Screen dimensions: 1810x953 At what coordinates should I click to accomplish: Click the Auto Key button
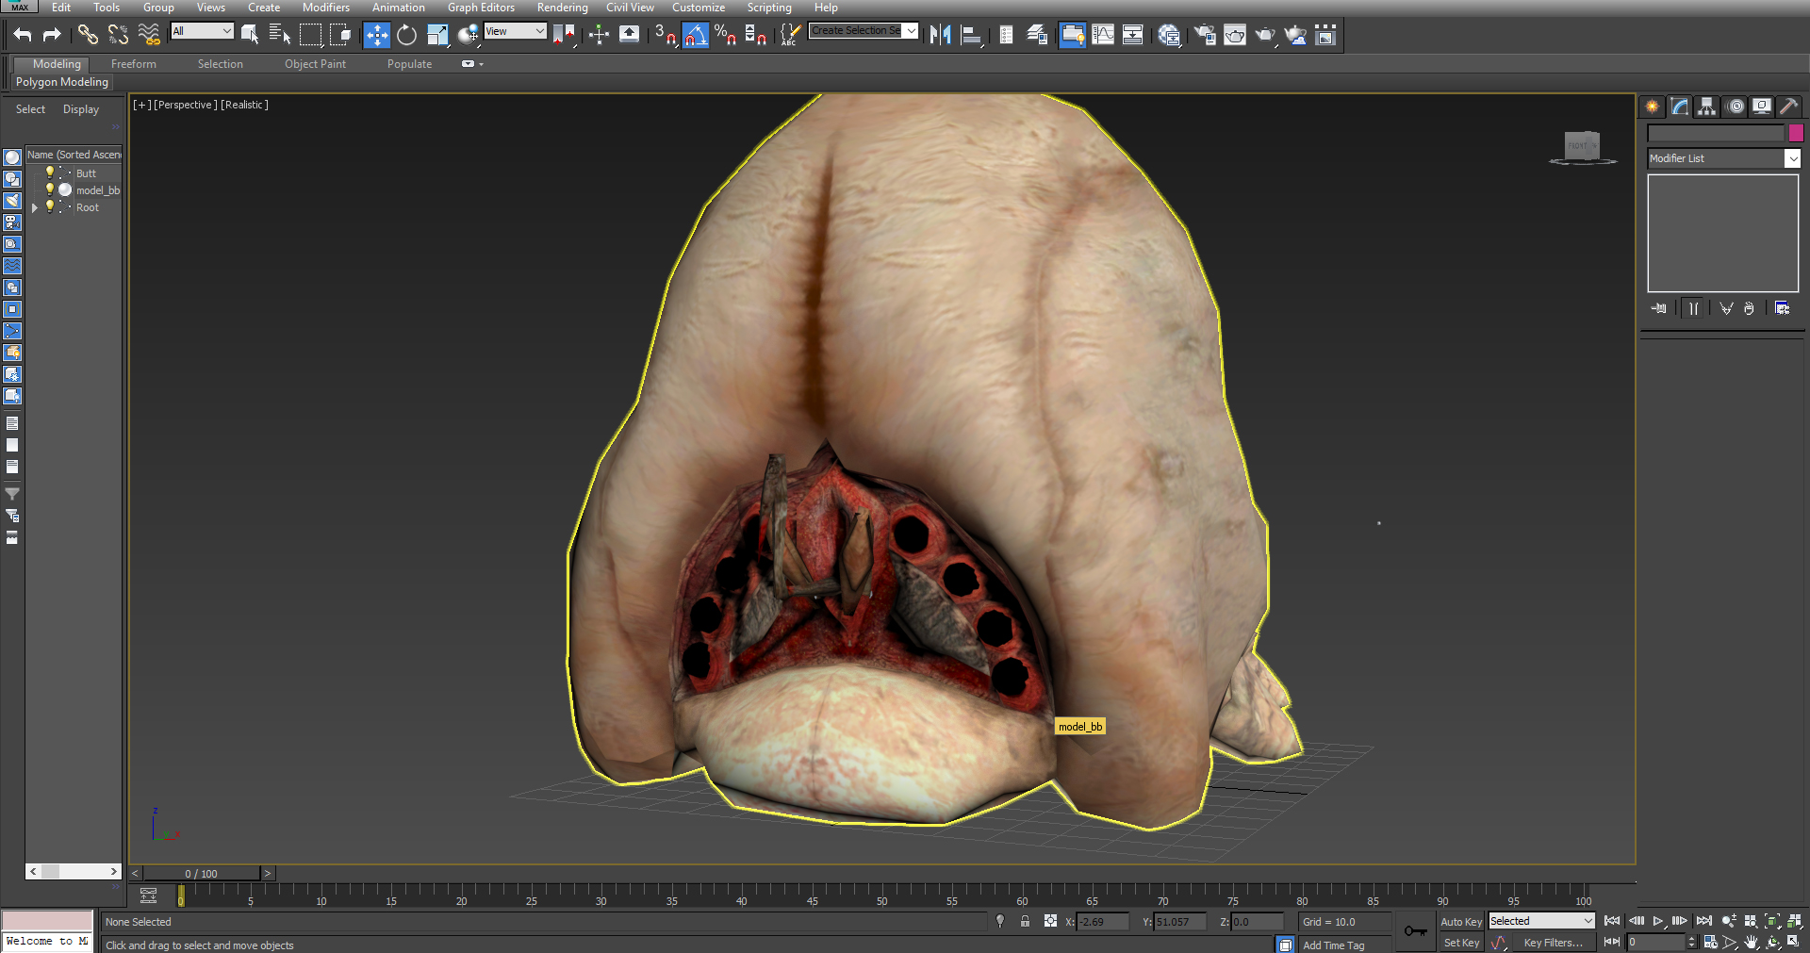1460,922
